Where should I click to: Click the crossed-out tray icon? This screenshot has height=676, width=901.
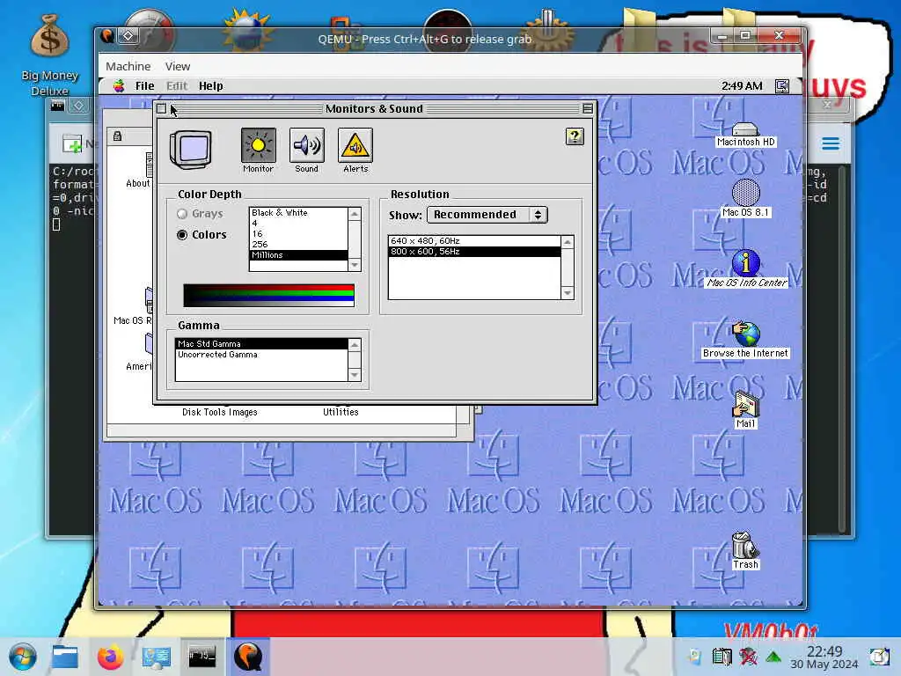748,657
